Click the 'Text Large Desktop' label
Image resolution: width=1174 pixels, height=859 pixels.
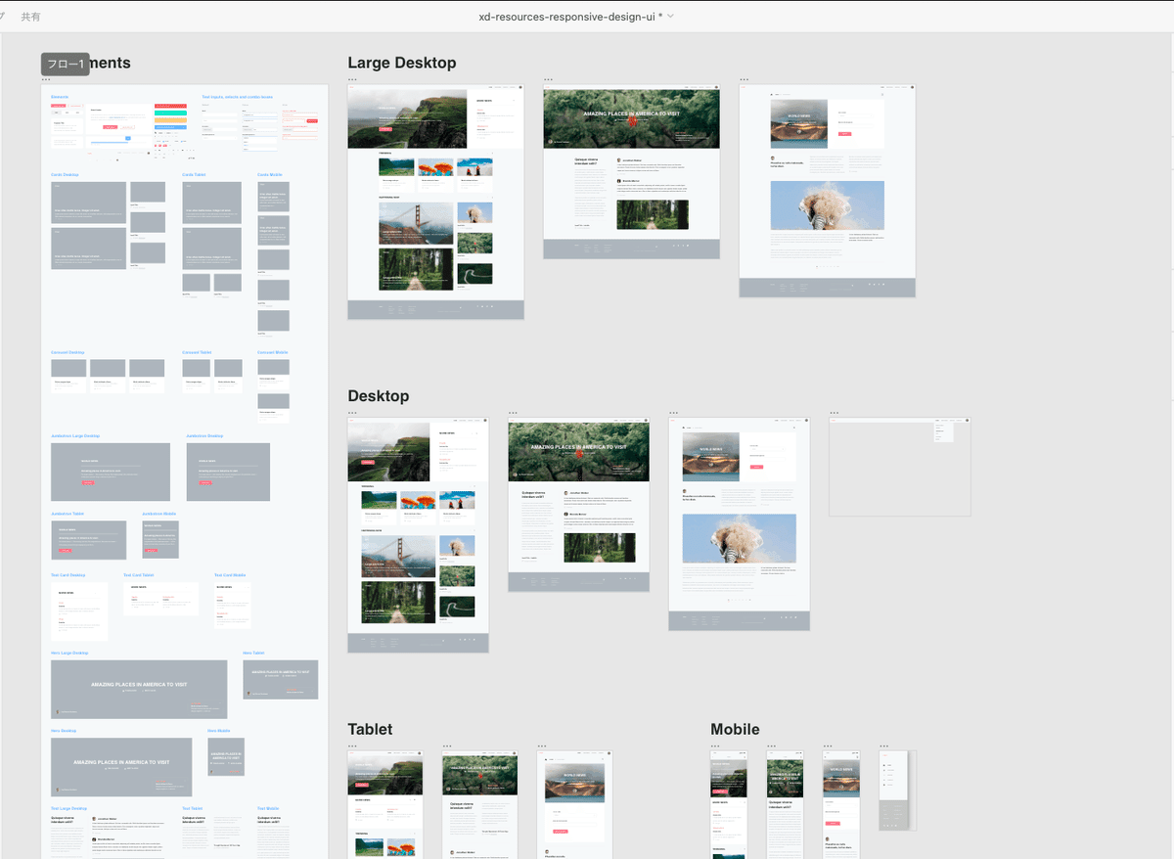(x=68, y=809)
